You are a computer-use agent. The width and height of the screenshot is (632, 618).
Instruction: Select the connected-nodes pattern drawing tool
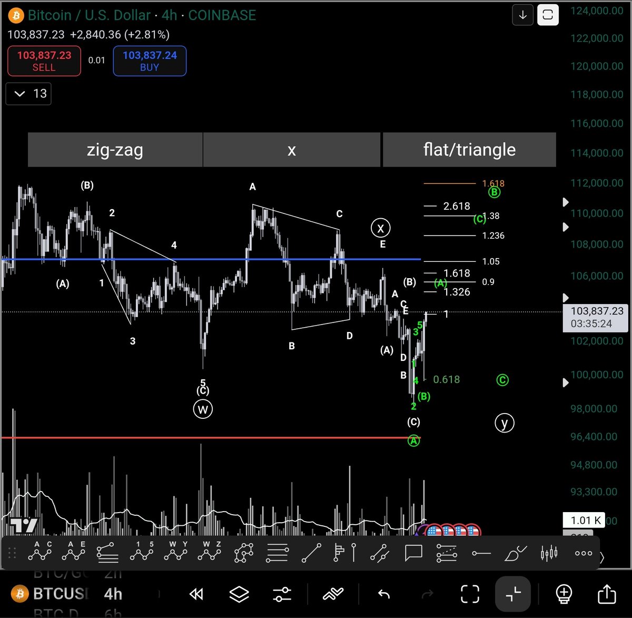(x=244, y=553)
